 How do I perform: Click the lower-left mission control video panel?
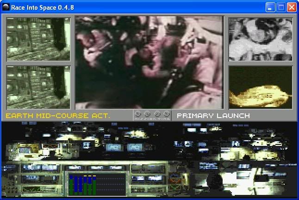pos(38,87)
